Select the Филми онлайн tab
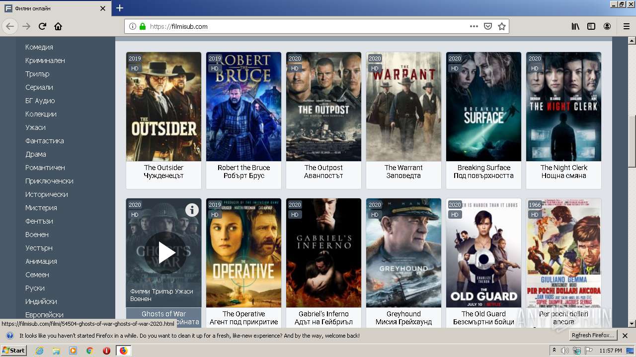 pos(56,8)
